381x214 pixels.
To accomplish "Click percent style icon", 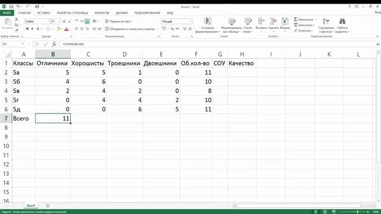I will [x=172, y=29].
